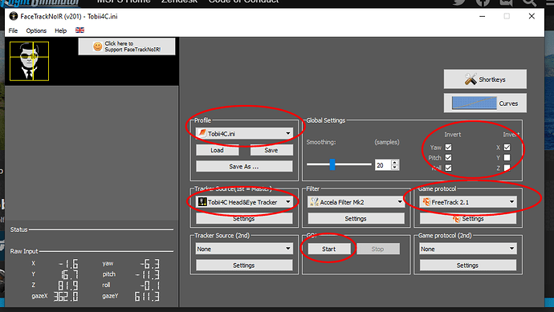The height and width of the screenshot is (312, 554).
Task: Click the Smoothing slider handle
Action: tap(332, 164)
